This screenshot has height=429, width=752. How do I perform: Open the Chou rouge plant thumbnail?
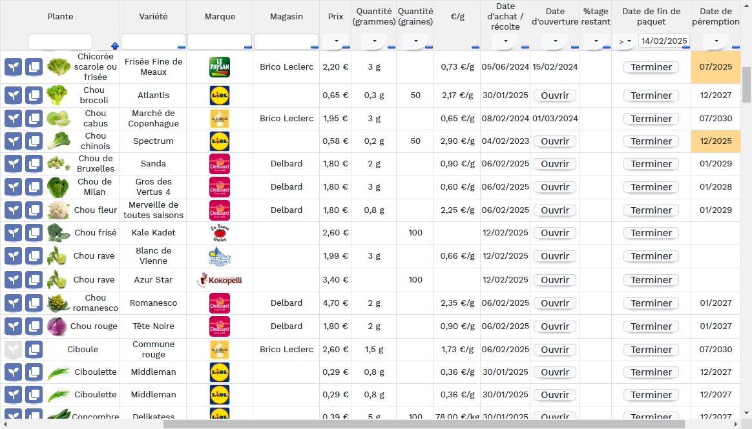click(x=57, y=326)
